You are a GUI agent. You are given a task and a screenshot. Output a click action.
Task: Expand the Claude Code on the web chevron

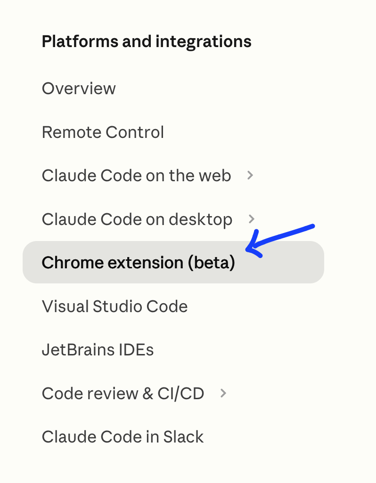click(x=251, y=176)
